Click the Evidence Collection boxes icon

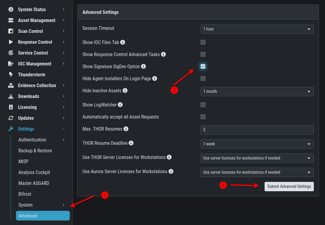tap(11, 85)
